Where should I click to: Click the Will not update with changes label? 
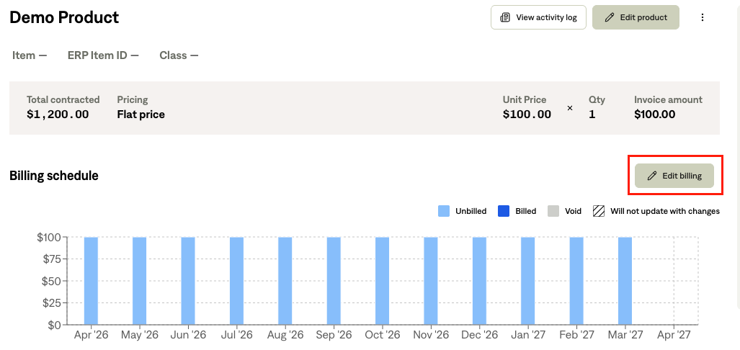[x=665, y=211]
